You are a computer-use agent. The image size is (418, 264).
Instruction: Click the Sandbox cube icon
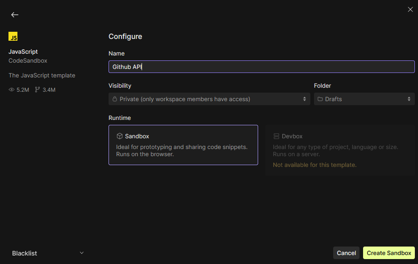tap(119, 136)
